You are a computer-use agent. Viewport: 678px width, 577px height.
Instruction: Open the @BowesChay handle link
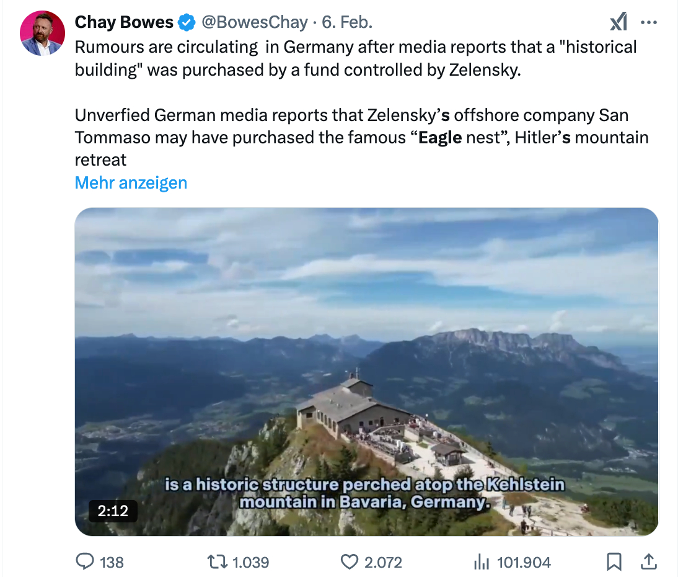coord(255,22)
